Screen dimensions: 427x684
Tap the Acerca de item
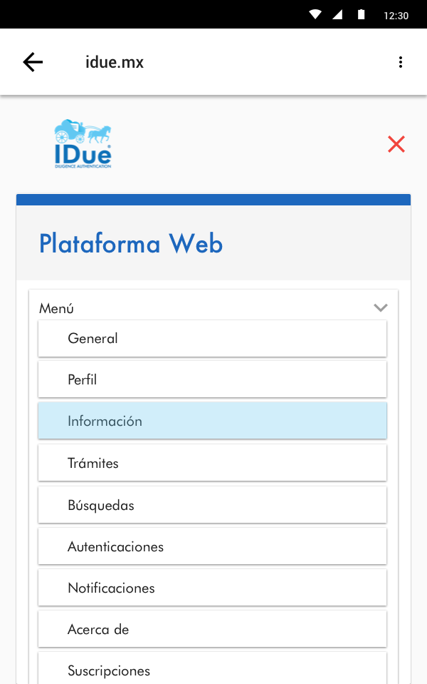tap(212, 629)
